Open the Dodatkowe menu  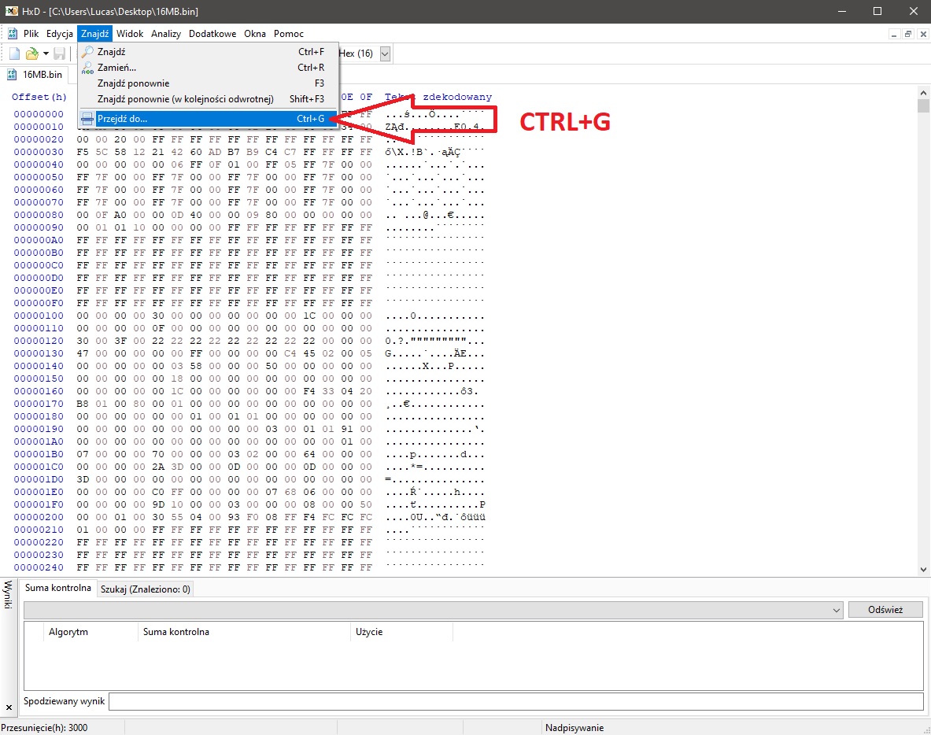click(x=212, y=34)
